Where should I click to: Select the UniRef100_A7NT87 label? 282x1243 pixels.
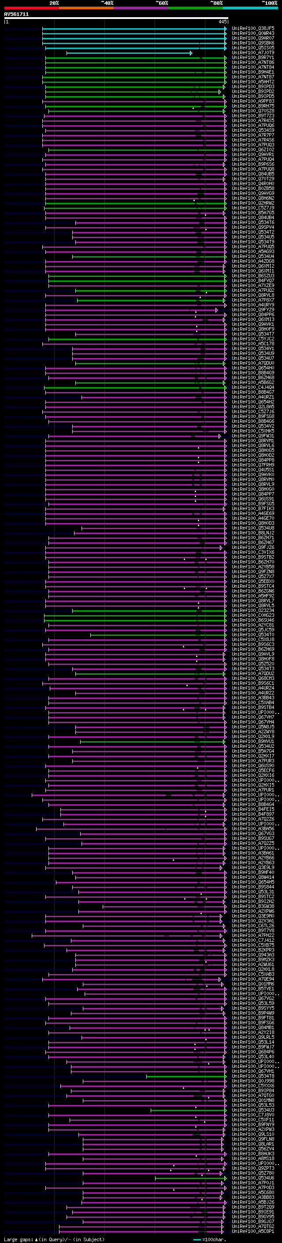253,77
